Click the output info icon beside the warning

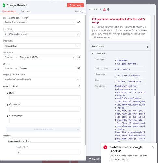[x=108, y=9]
